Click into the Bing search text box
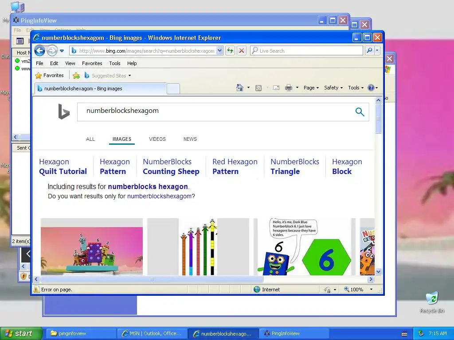The image size is (454, 340). (214, 112)
